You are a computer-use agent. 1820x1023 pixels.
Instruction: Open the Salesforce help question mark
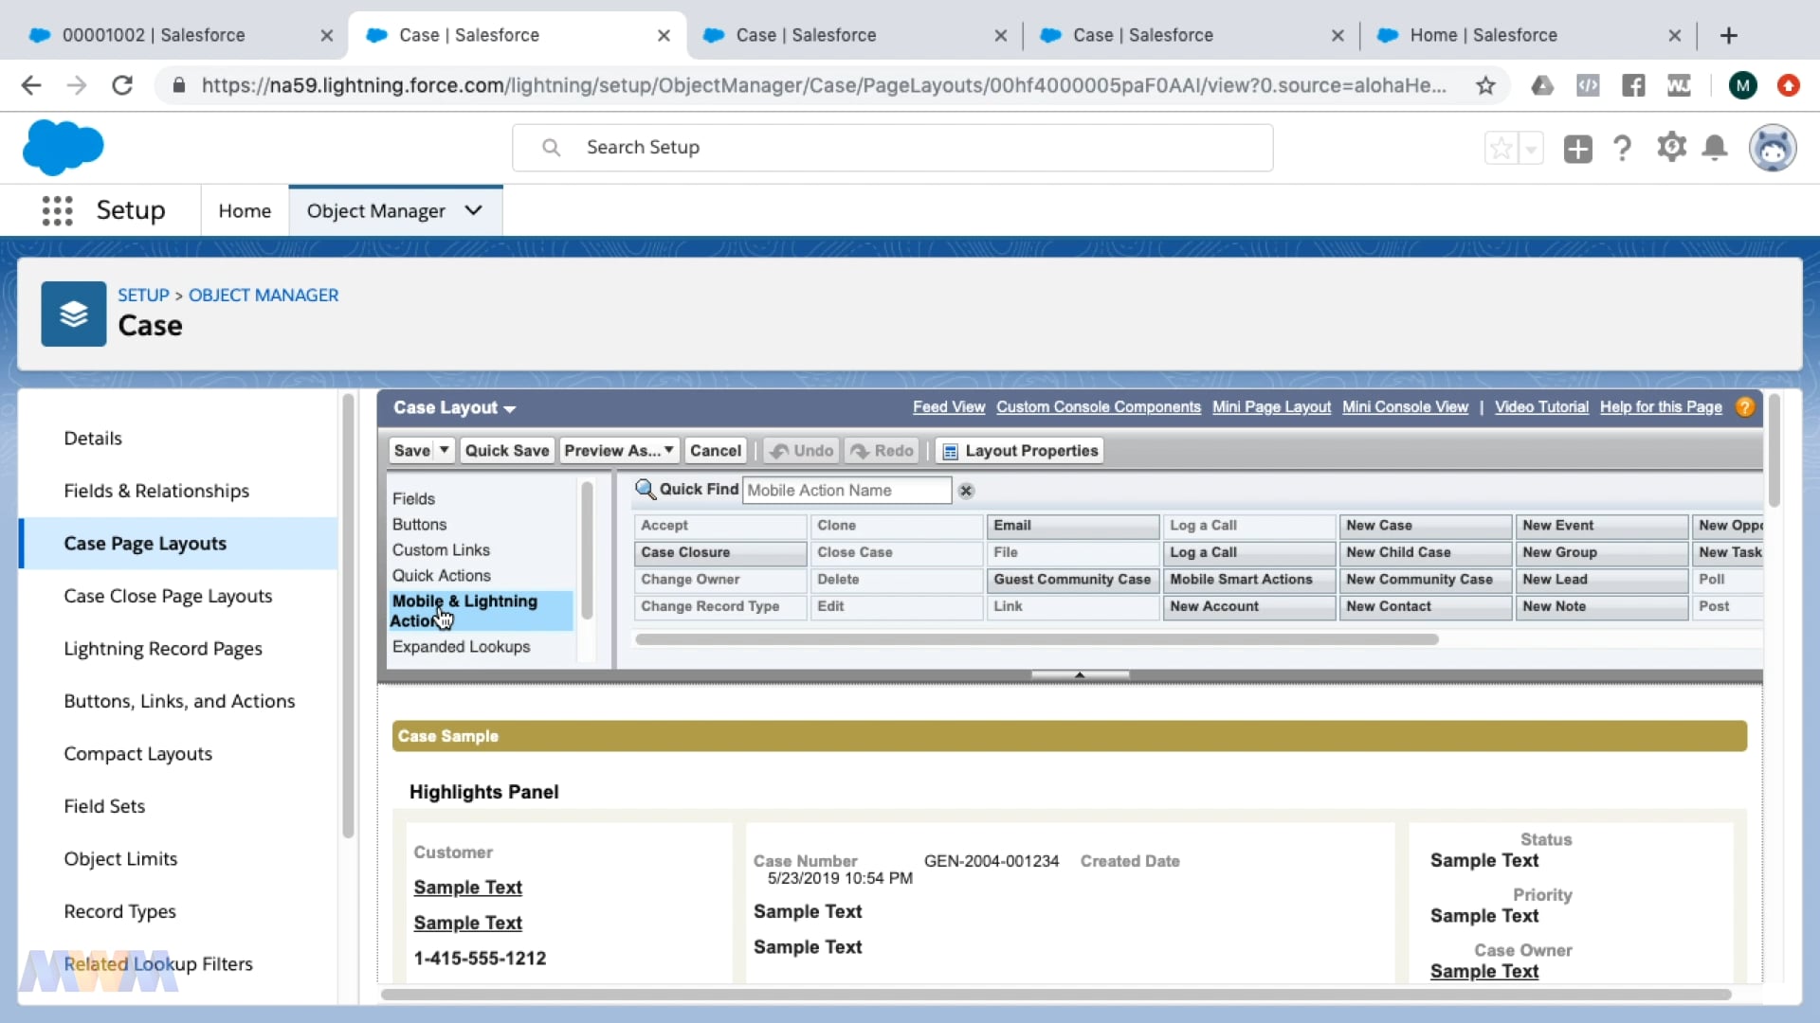[1622, 149]
